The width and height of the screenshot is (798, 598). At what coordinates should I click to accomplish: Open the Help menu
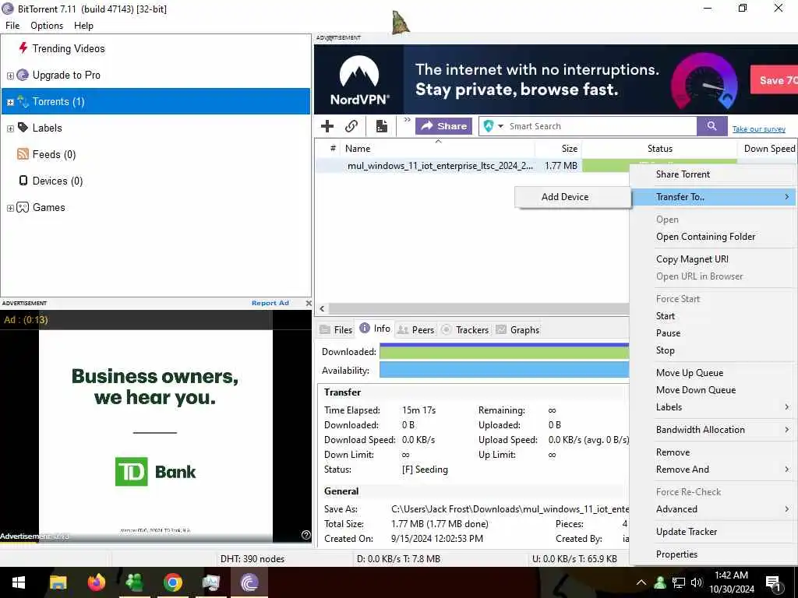[83, 26]
